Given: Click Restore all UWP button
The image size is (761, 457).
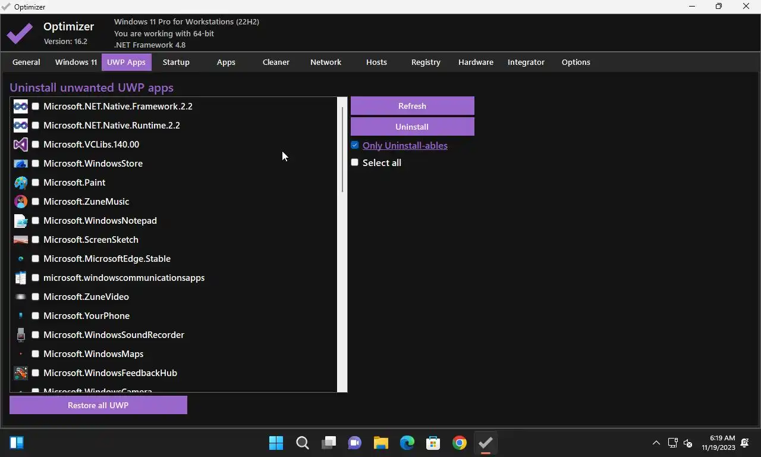Looking at the screenshot, I should pyautogui.click(x=98, y=405).
